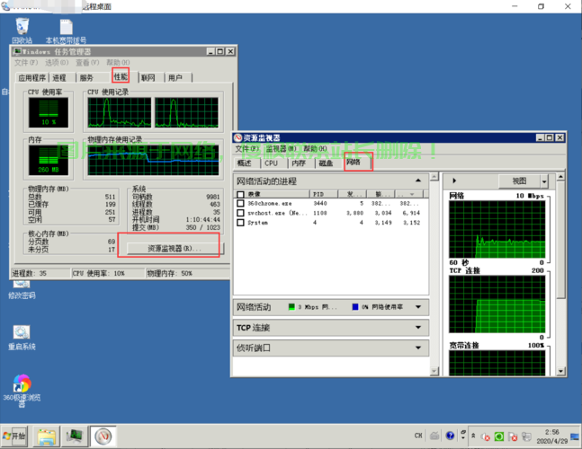The width and height of the screenshot is (582, 449).
Task: Switch to the Resource Monitor taskbar icon
Action: (x=103, y=436)
